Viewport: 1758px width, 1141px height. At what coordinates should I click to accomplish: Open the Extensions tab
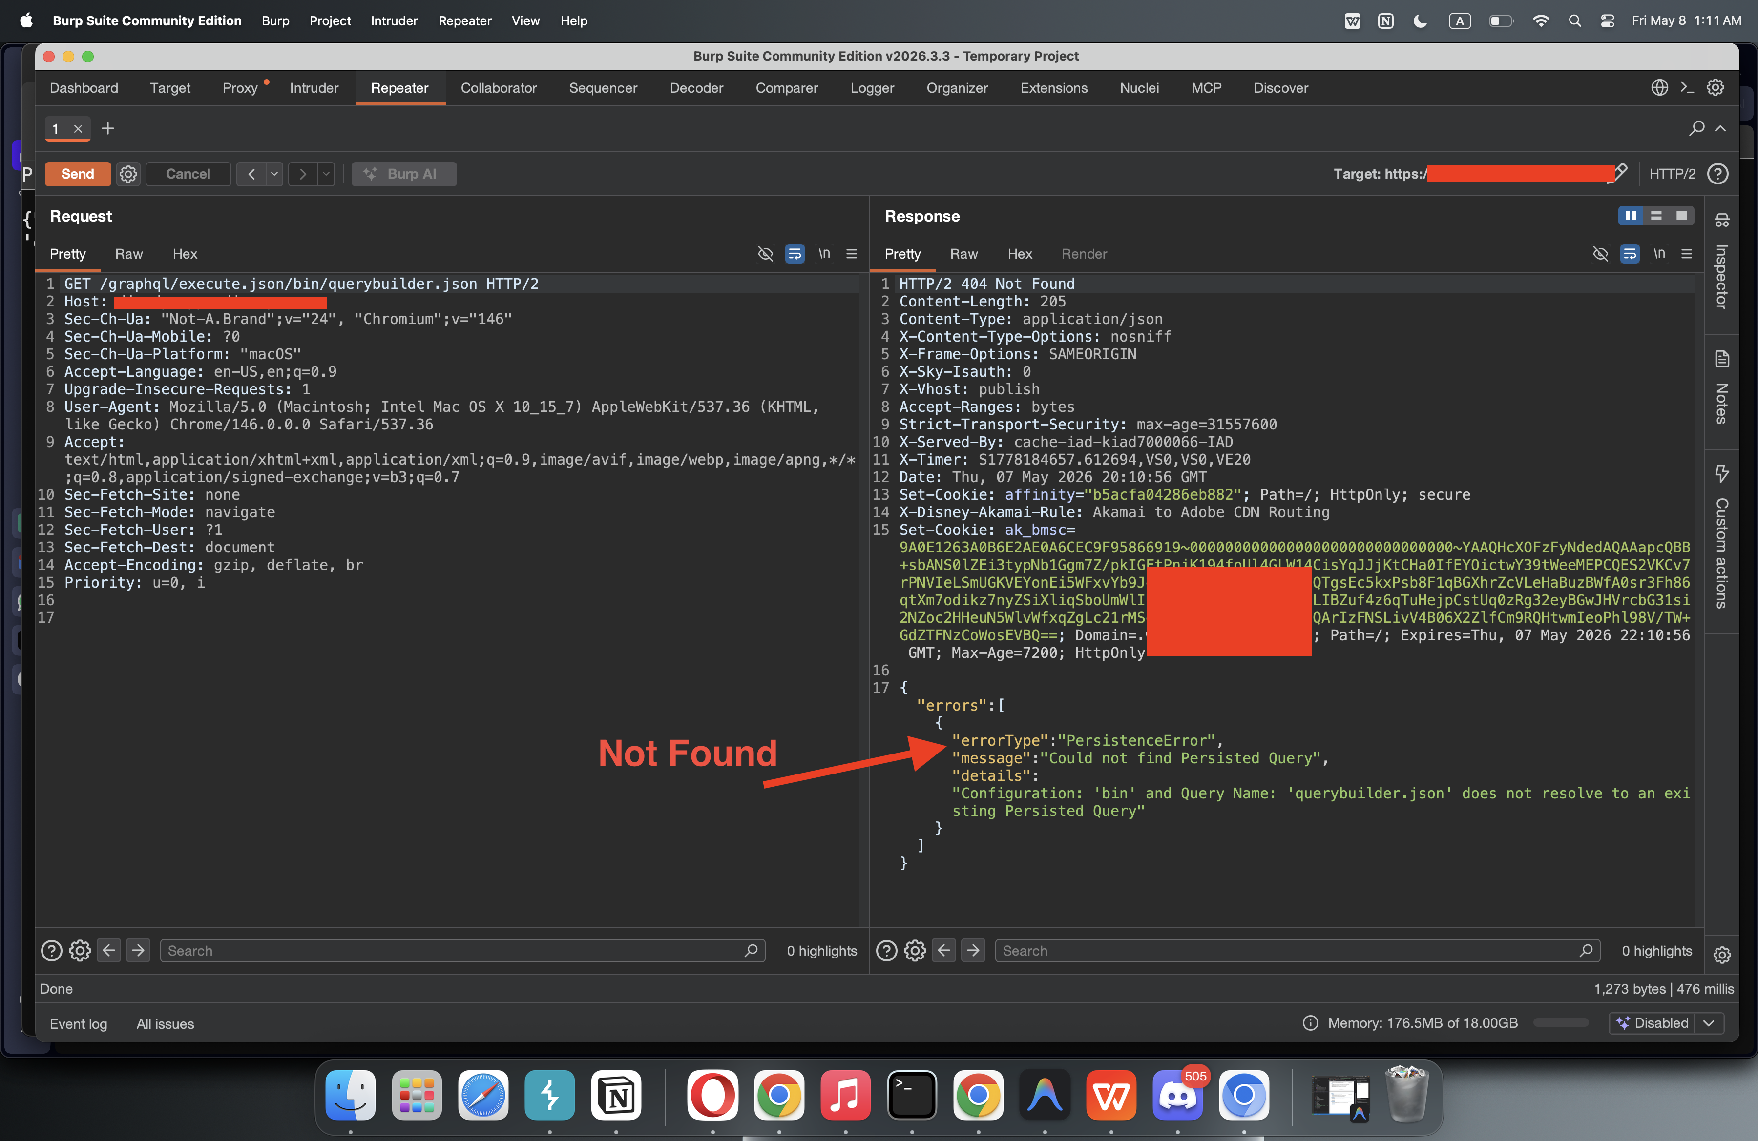pyautogui.click(x=1053, y=88)
